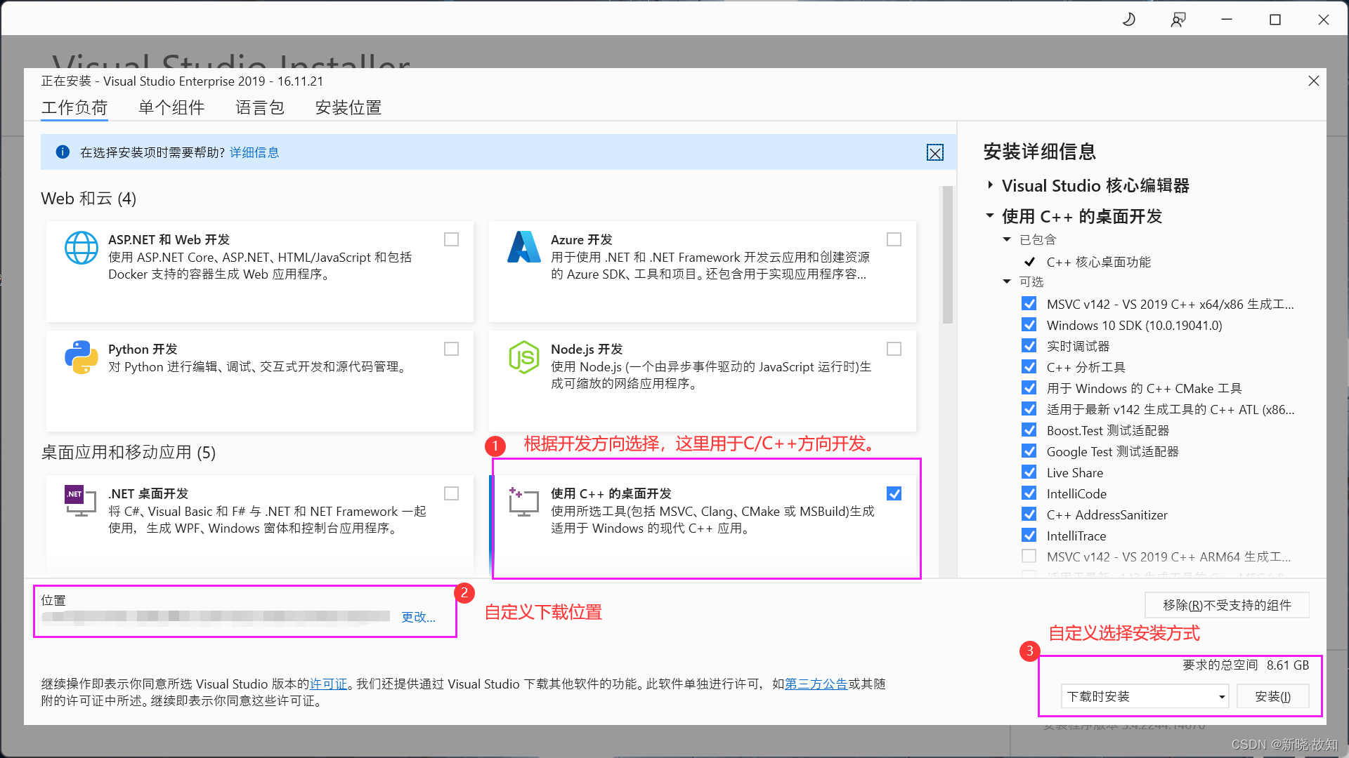This screenshot has width=1349, height=758.
Task: Collapse the optional components list
Action: point(1007,281)
